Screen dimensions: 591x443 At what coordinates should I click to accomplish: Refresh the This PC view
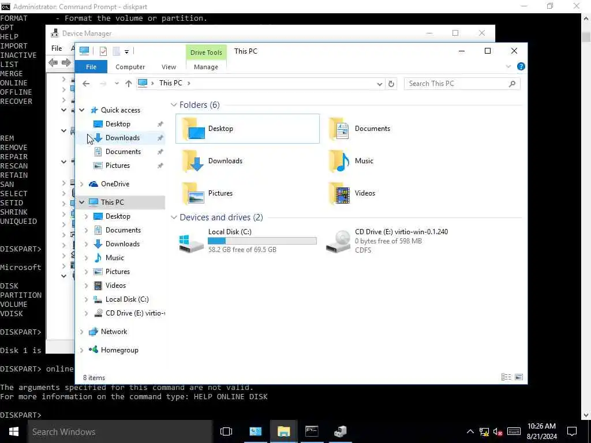click(391, 84)
